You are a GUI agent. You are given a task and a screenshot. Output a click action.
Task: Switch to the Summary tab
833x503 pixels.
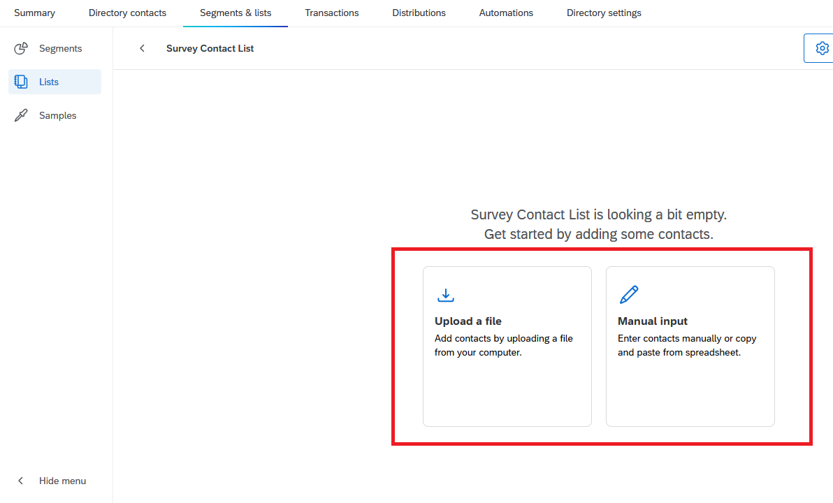point(34,13)
